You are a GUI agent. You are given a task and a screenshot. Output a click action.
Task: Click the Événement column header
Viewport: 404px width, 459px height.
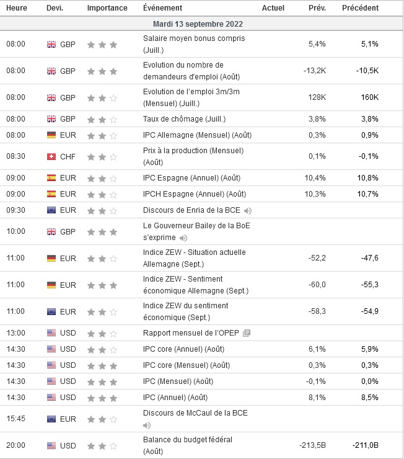(x=162, y=8)
